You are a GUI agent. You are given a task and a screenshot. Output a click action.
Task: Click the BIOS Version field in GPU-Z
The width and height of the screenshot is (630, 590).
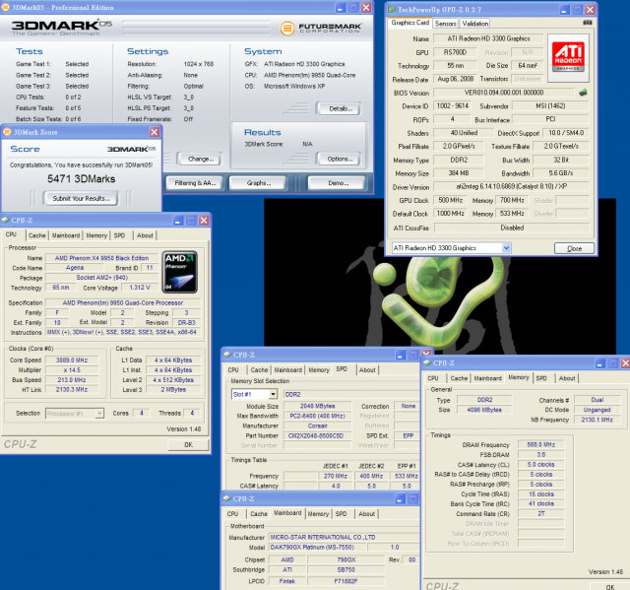pyautogui.click(x=504, y=93)
